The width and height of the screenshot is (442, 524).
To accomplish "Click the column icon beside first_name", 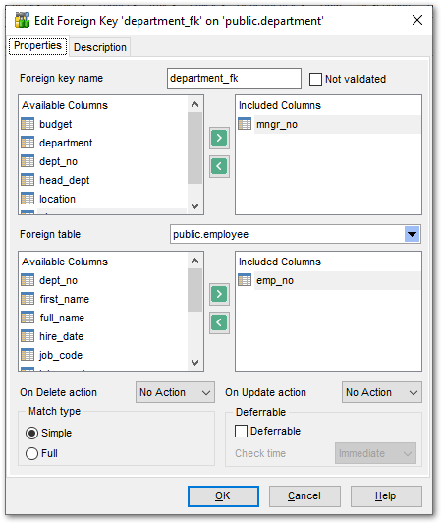I will [28, 299].
